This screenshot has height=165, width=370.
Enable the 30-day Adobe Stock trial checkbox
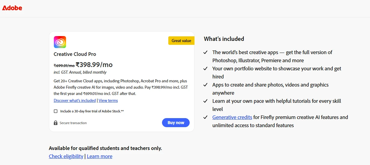coord(56,111)
